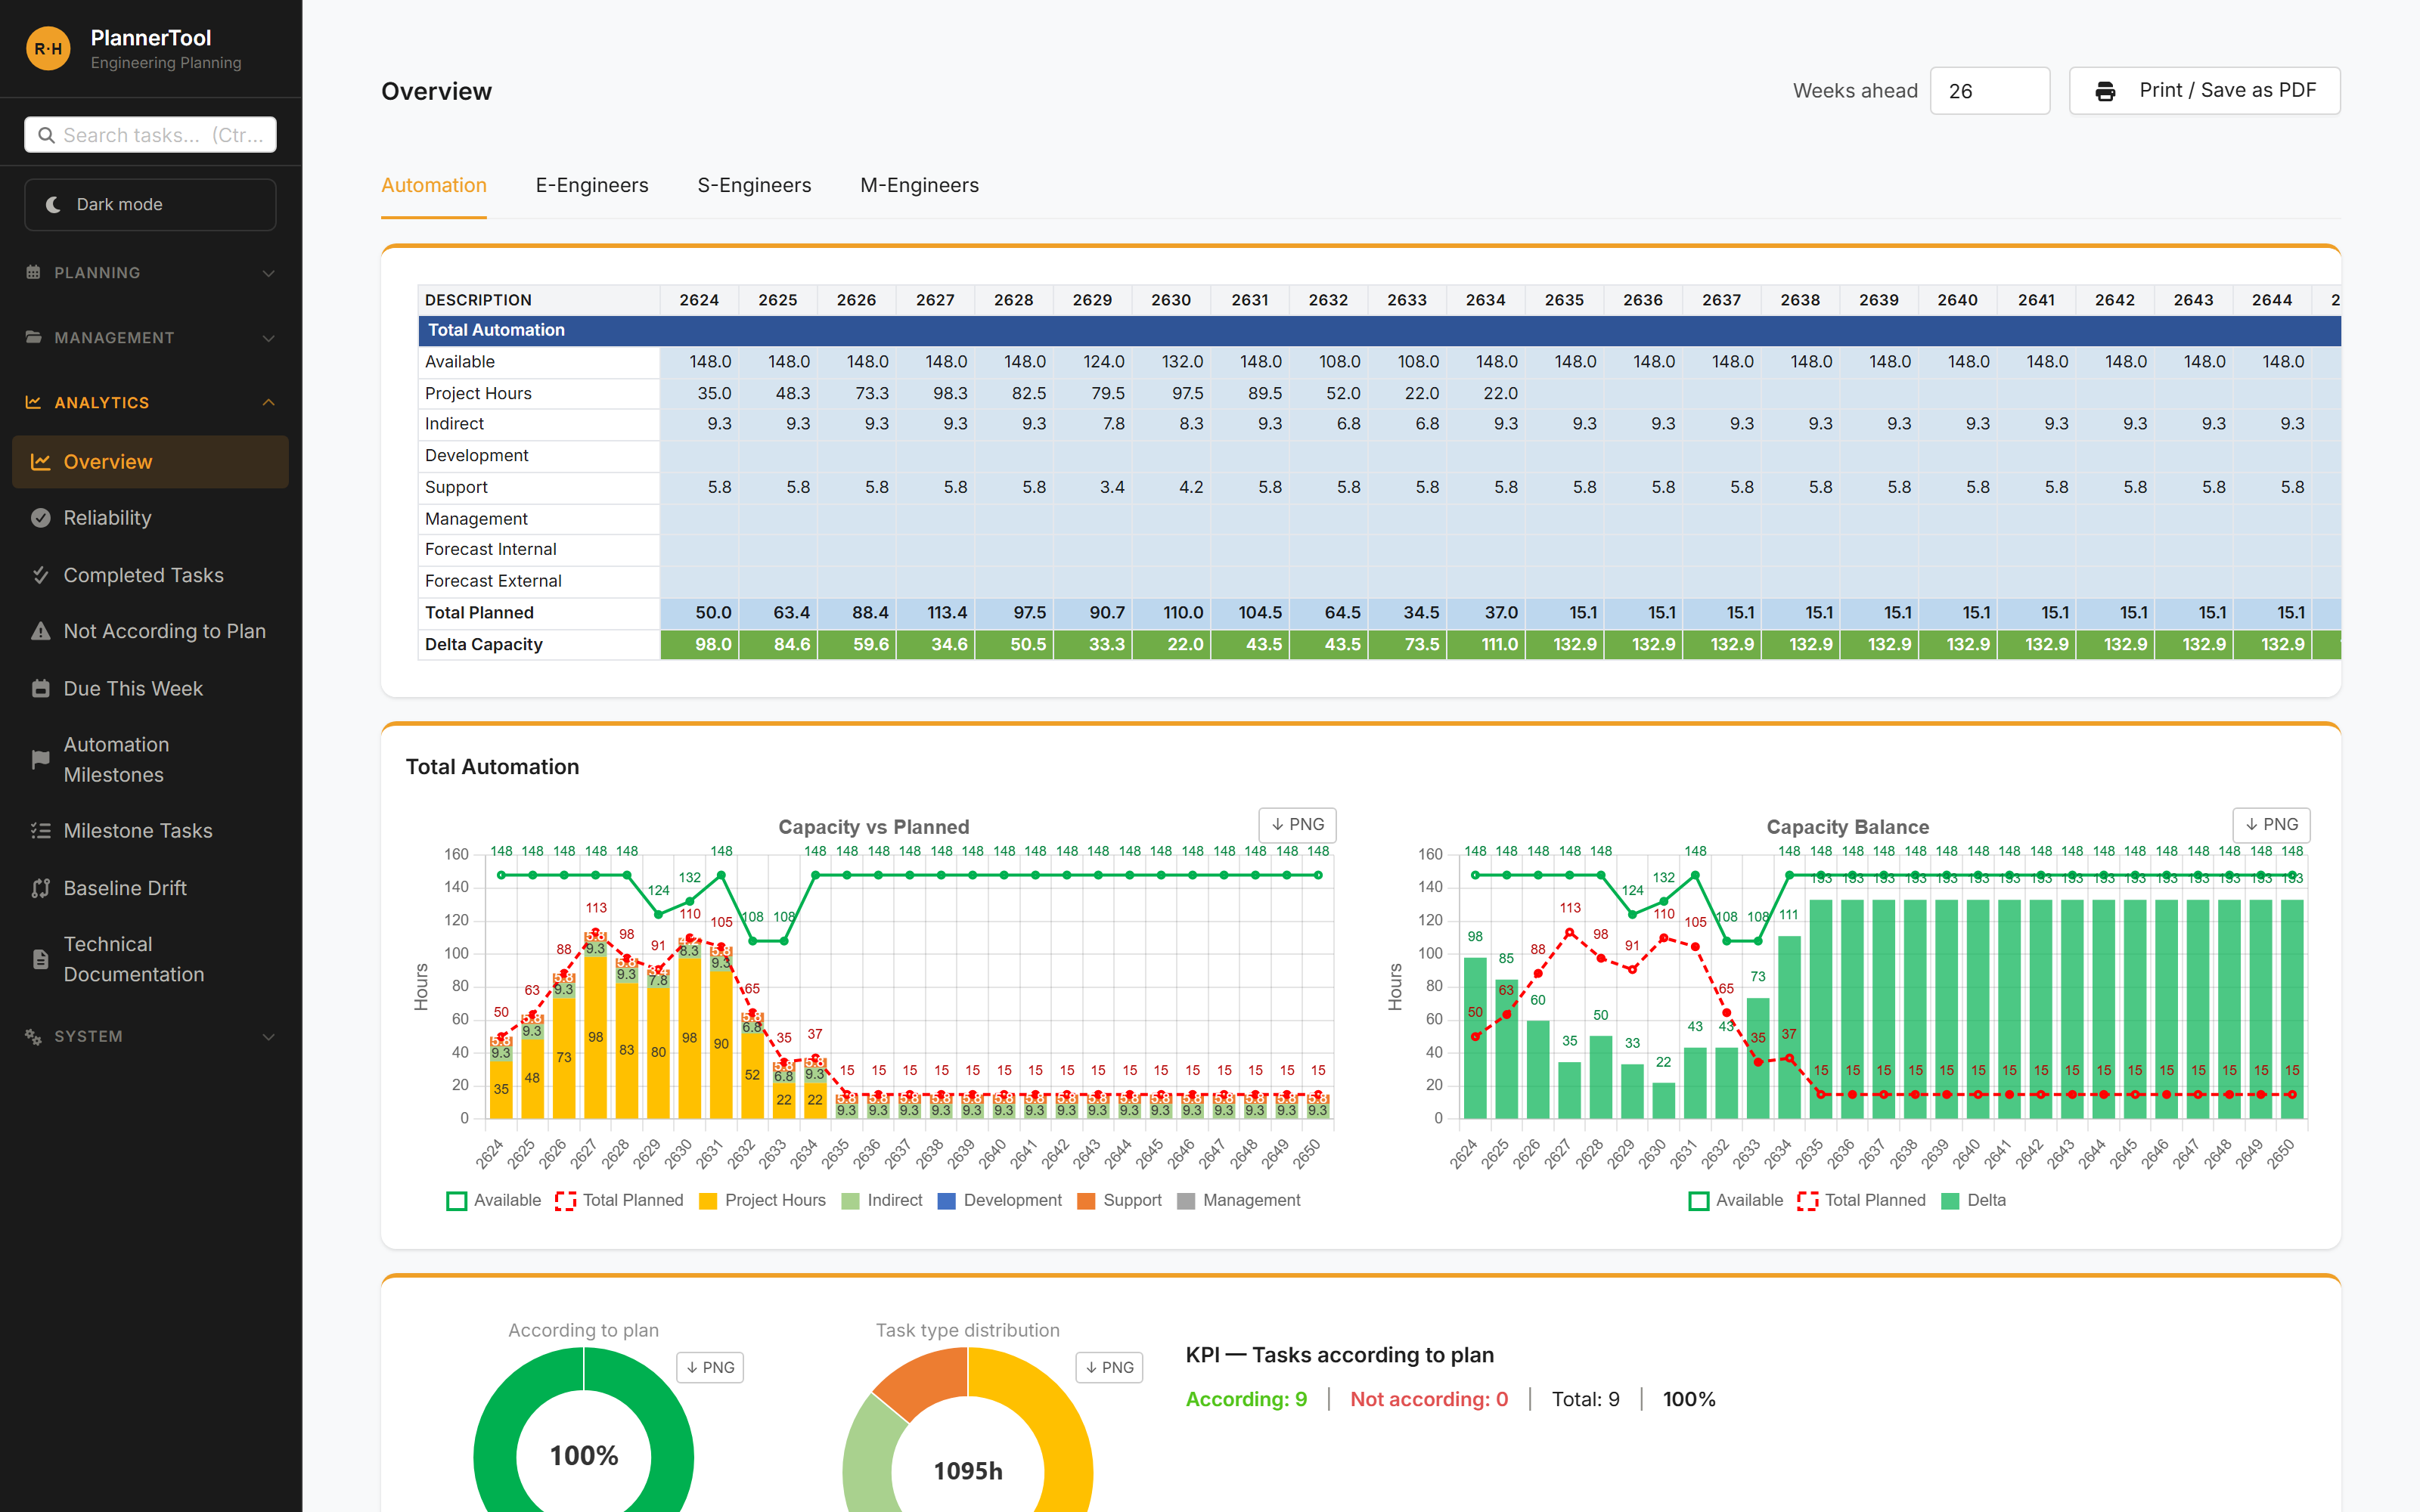The image size is (2420, 1512).
Task: Click the Total Planned row label
Action: [x=479, y=613]
